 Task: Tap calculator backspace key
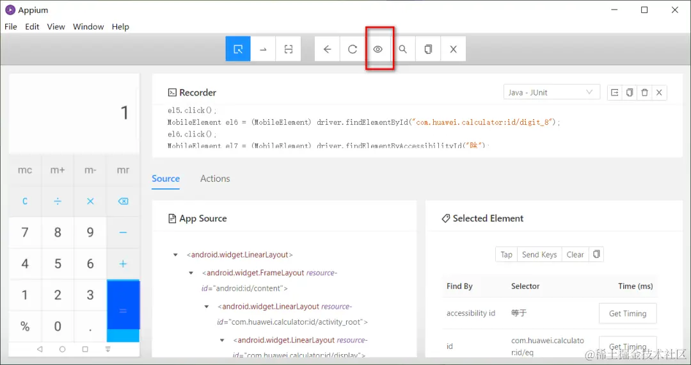pos(123,202)
